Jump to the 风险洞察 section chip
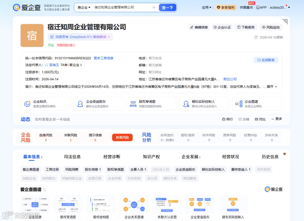Image resolution: width=304 pixels, height=221 pixels. point(72,169)
